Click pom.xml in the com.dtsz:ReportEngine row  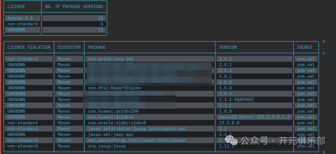click(306, 88)
